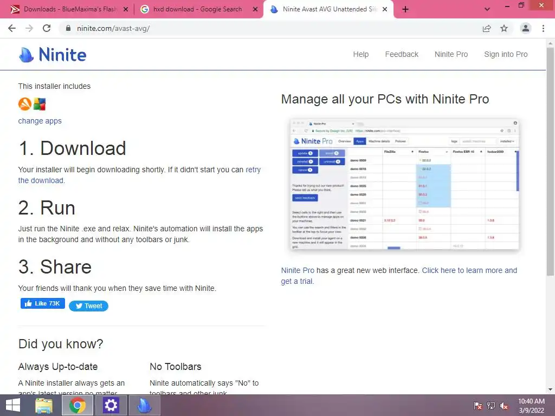Click the Ninite Pro text link below screenshot
The width and height of the screenshot is (555, 416).
point(298,270)
